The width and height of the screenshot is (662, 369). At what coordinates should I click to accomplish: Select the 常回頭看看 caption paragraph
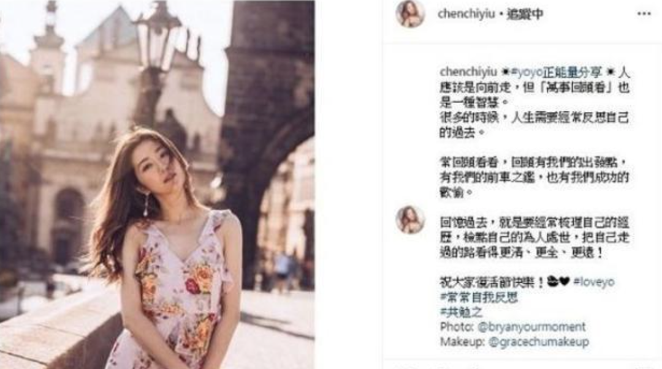[x=534, y=177]
